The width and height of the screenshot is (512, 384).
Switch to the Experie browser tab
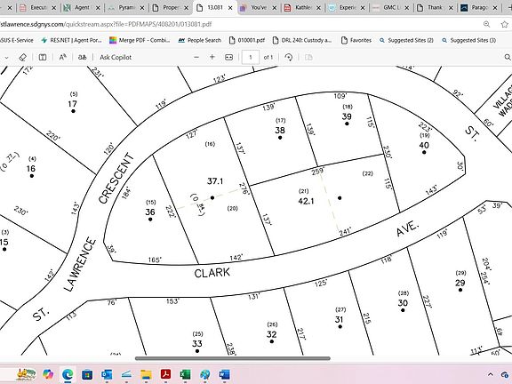click(x=347, y=7)
